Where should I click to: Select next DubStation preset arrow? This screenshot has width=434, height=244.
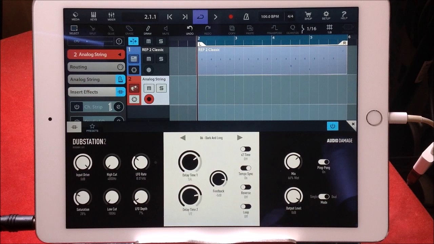(x=240, y=138)
